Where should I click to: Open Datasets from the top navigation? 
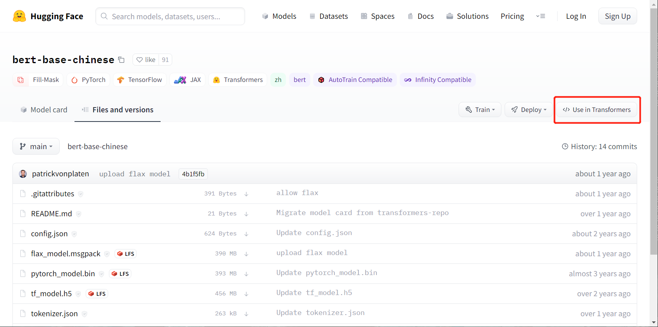click(329, 16)
